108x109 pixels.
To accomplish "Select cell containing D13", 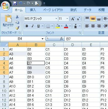I will click(x=72, y=105).
